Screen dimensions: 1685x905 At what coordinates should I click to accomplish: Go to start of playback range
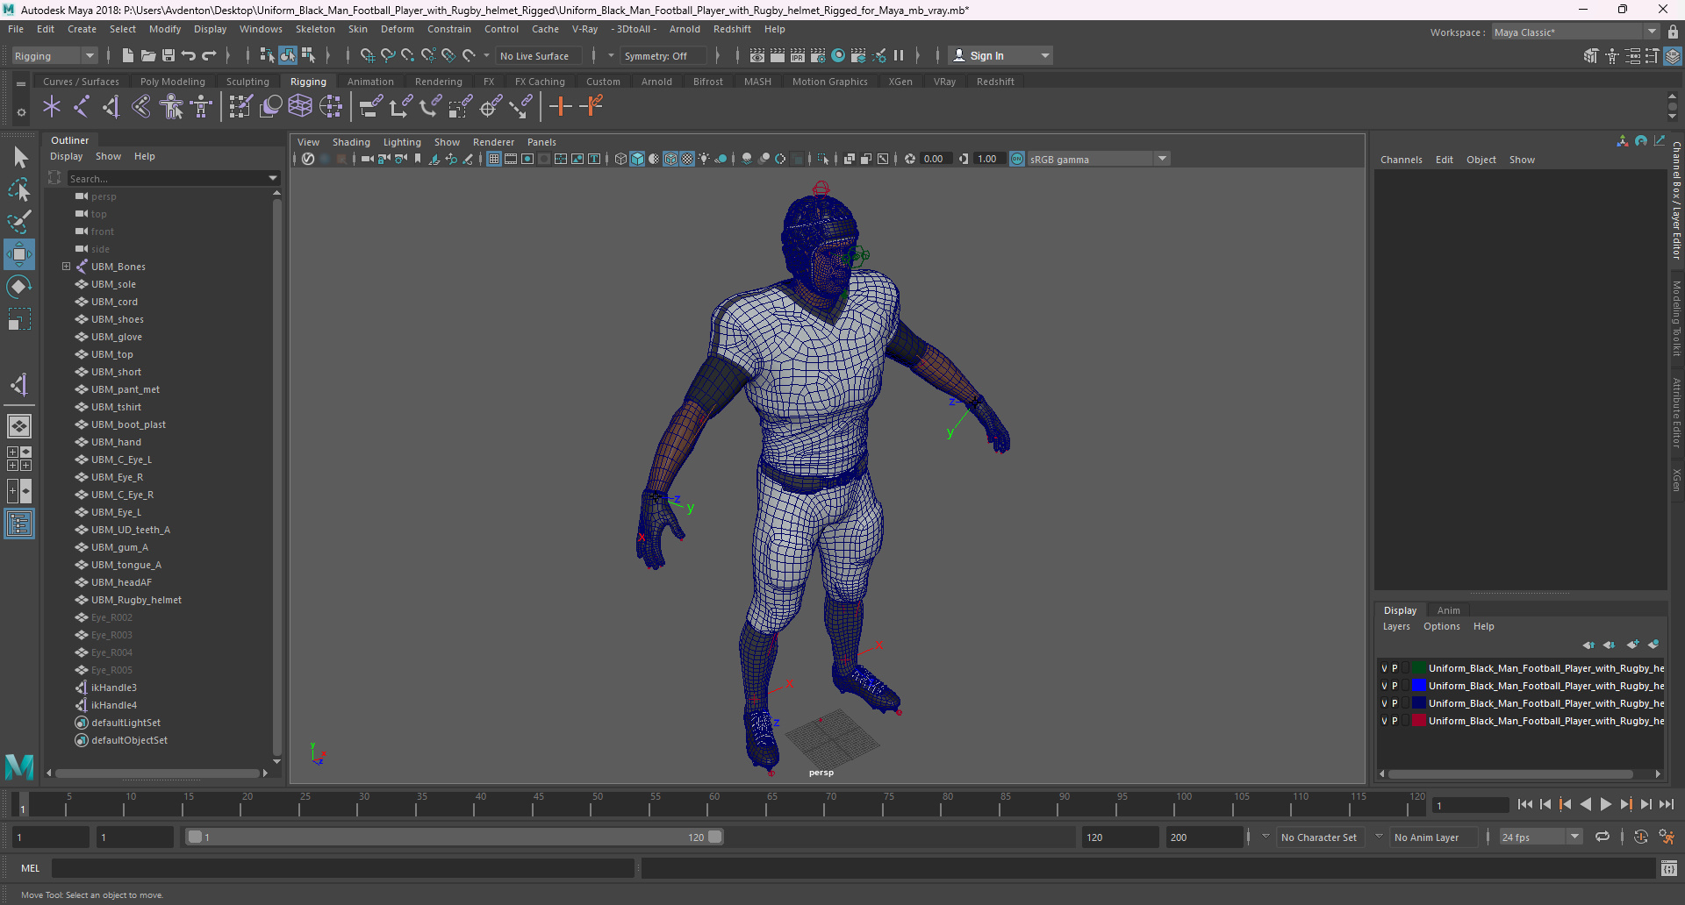pyautogui.click(x=1525, y=804)
